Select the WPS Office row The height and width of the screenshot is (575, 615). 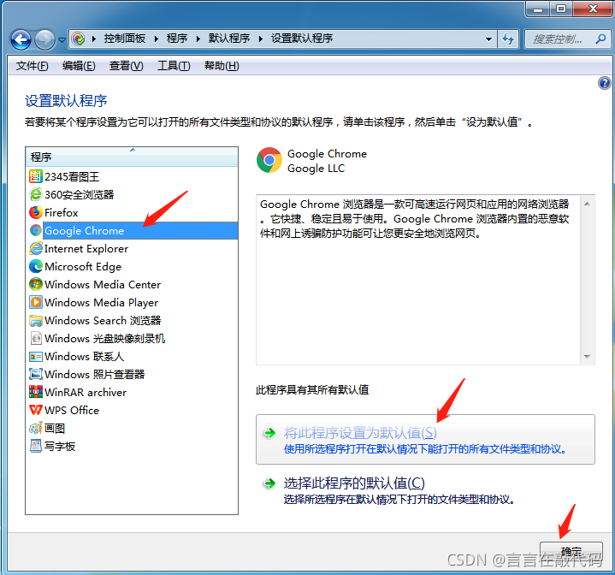click(x=132, y=410)
